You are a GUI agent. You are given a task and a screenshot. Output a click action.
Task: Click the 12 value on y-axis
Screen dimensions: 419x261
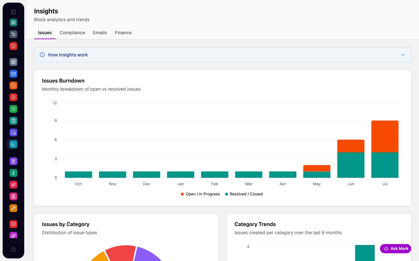click(55, 103)
